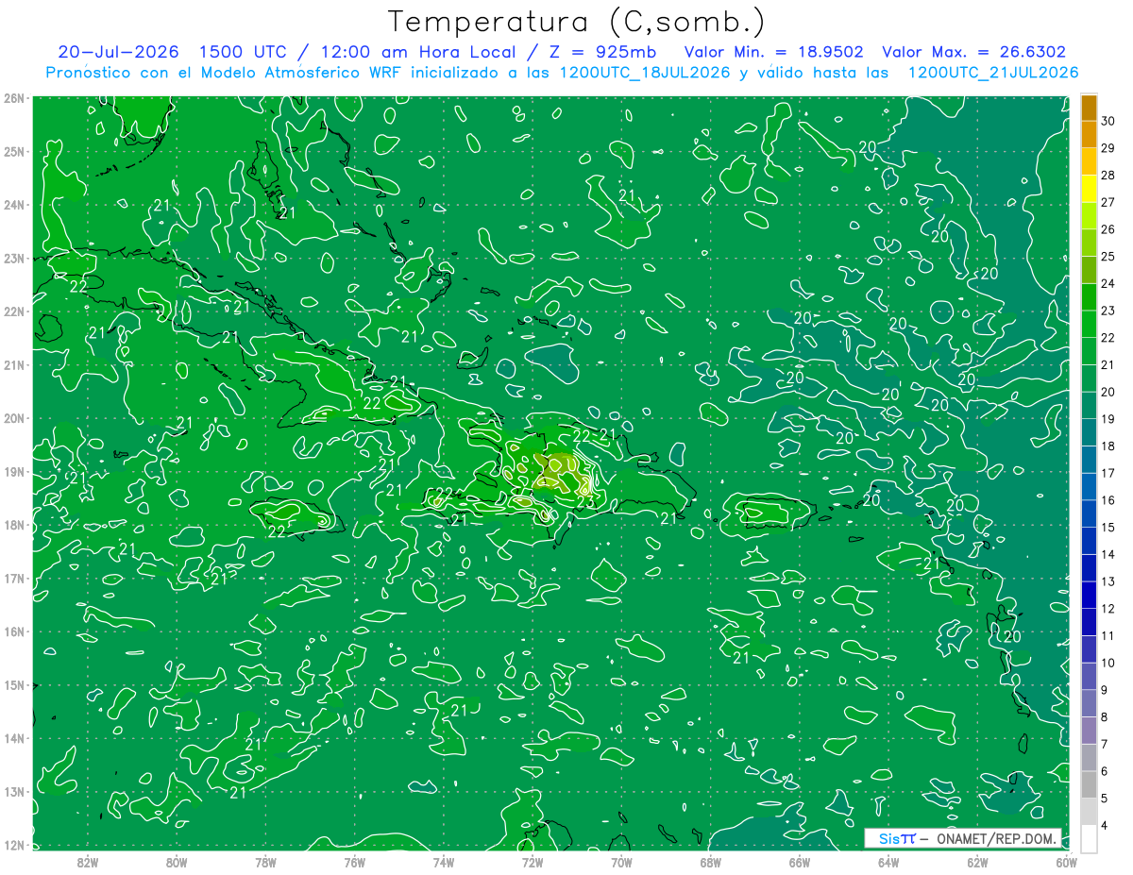Click the "68W" longitude axis label

(x=711, y=862)
